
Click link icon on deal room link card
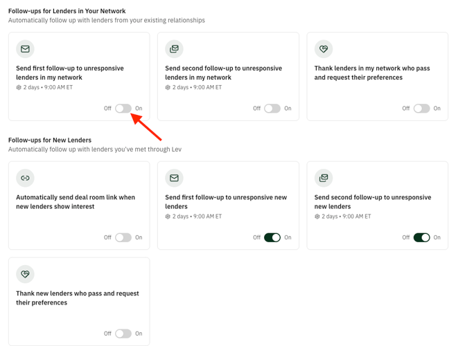pyautogui.click(x=25, y=178)
